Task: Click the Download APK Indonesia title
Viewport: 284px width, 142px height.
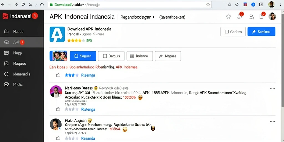Action: [89, 29]
